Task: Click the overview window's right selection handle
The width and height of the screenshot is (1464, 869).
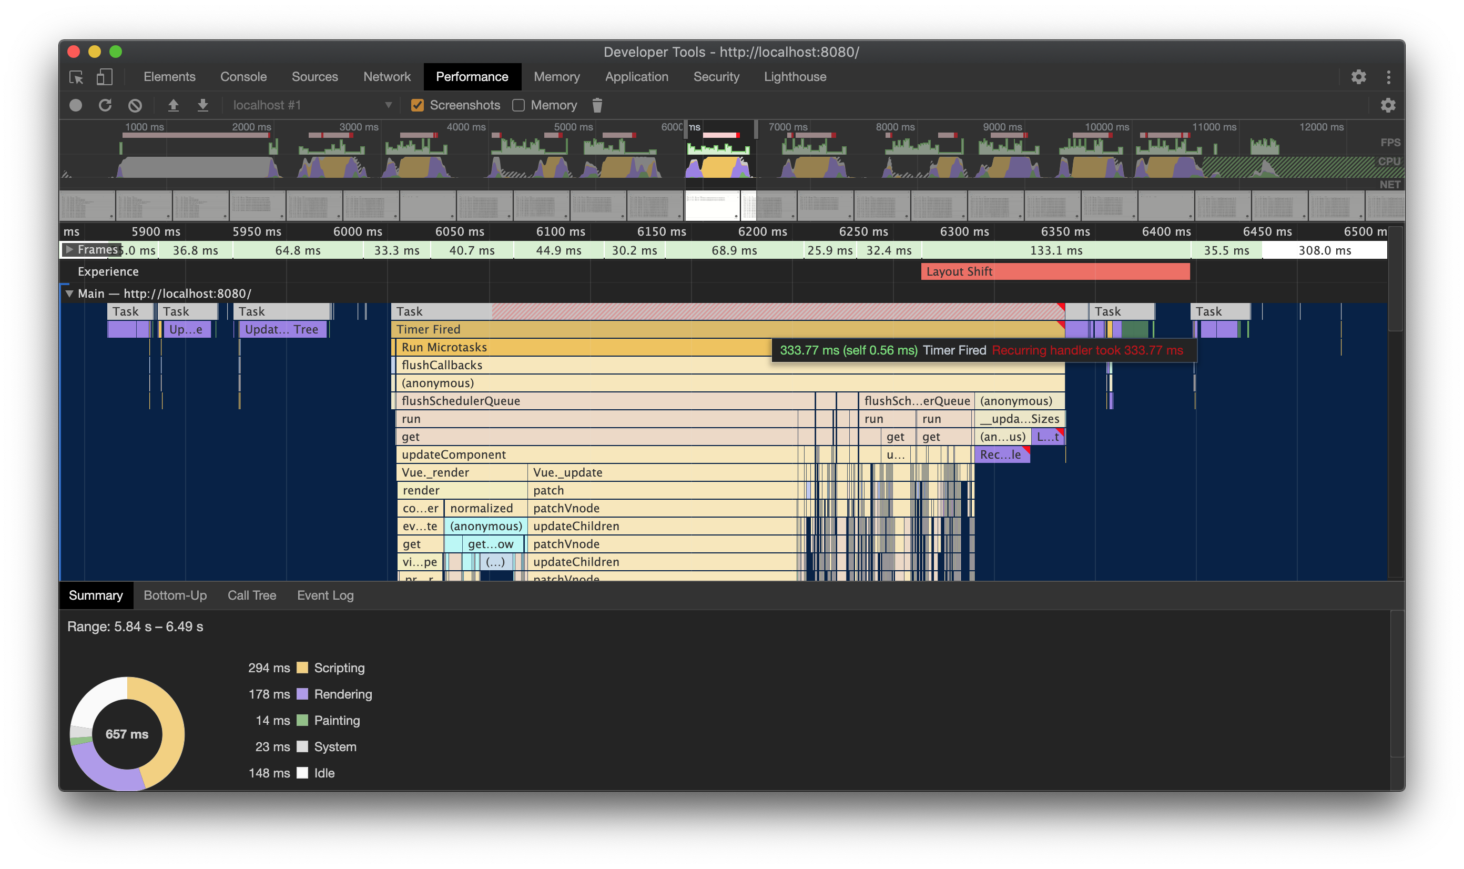Action: [756, 129]
